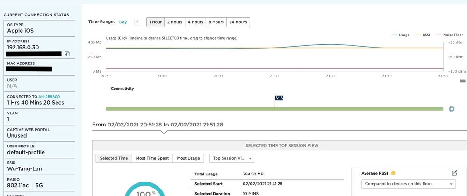467x196 pixels.
Task: Switch to the Most Usage tab
Action: [188, 158]
